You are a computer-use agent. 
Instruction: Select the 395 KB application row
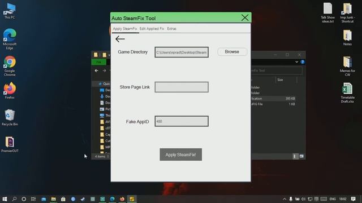(x=273, y=99)
